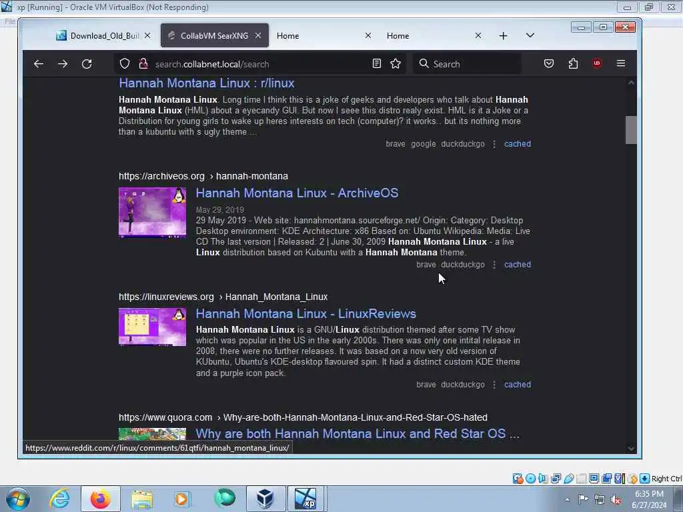Expand options dots for r/linux result
The height and width of the screenshot is (512, 683).
pos(494,144)
